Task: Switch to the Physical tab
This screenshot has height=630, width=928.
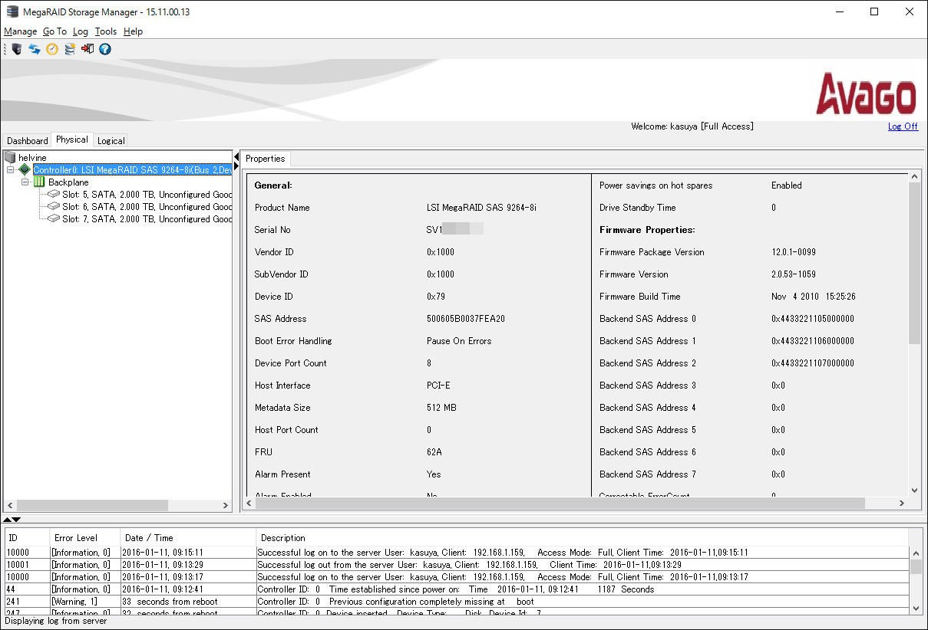Action: click(72, 139)
